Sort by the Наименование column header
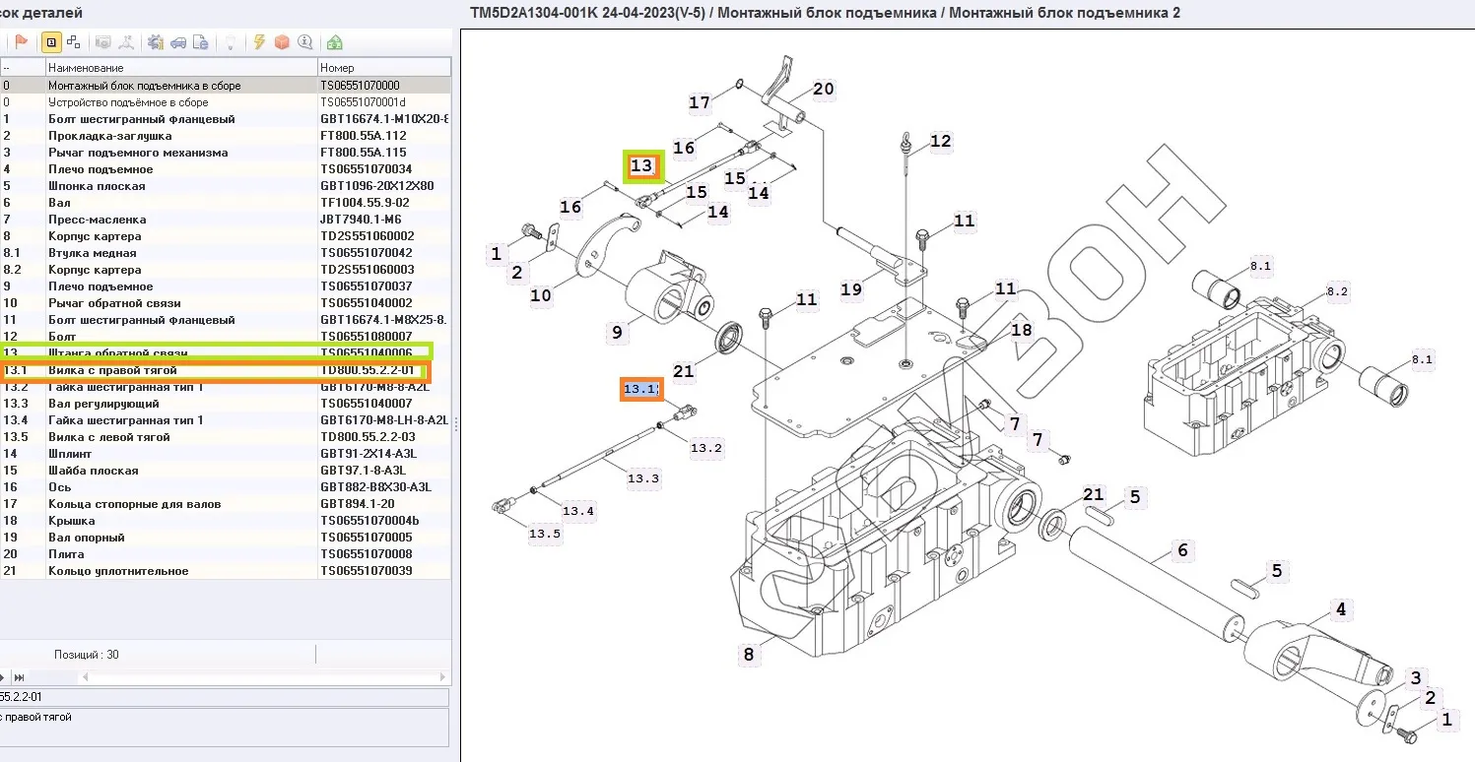Screen dimensions: 1475x762 (181, 68)
